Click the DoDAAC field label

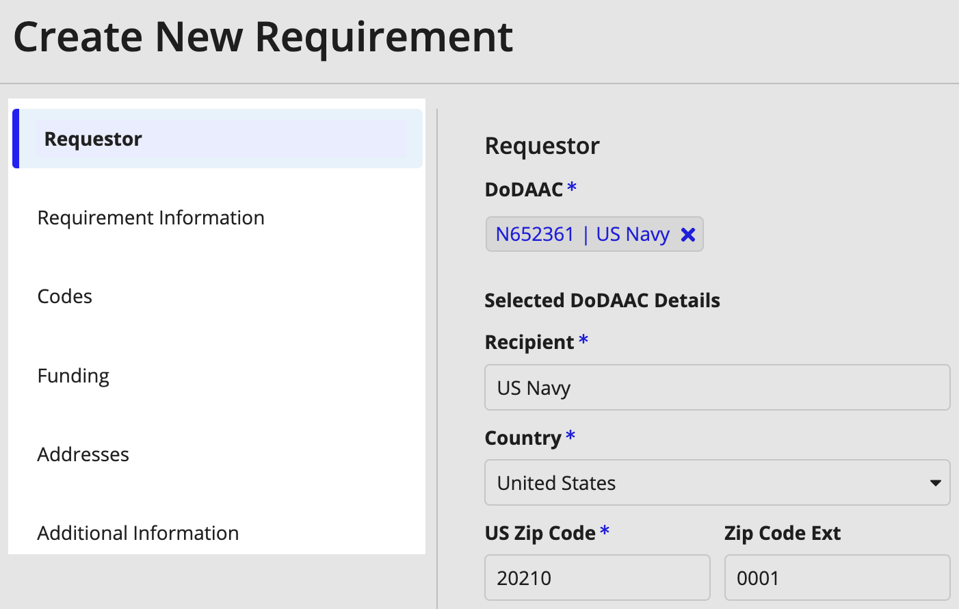pos(524,189)
